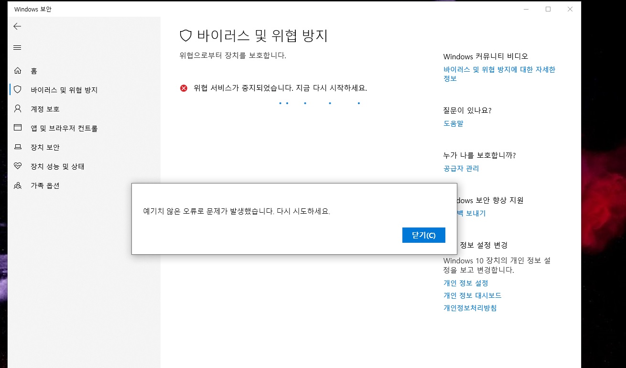Click the heart icon for device performance
This screenshot has height=368, width=626.
pos(18,166)
